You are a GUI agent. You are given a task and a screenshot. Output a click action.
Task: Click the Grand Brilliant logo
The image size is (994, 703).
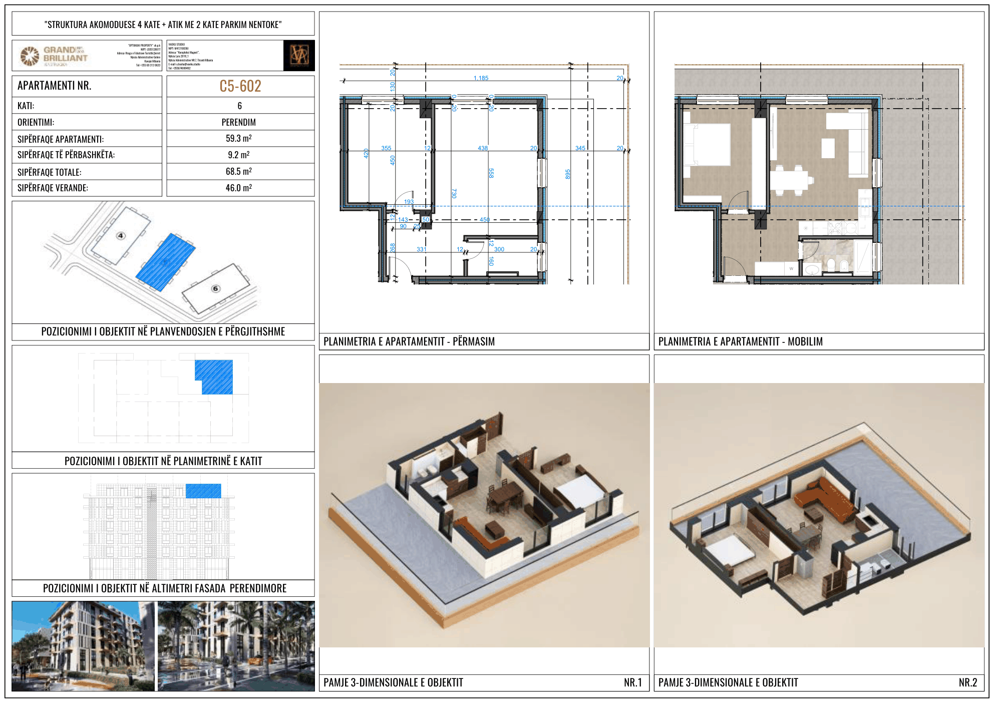(54, 56)
